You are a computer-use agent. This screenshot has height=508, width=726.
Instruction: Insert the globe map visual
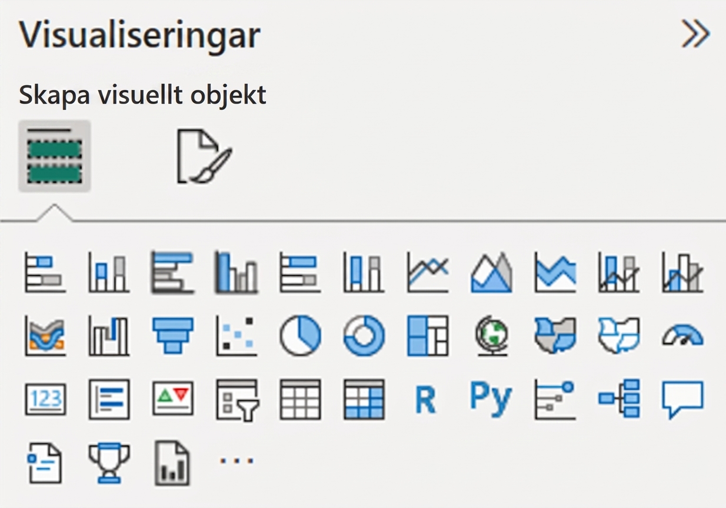tap(491, 336)
